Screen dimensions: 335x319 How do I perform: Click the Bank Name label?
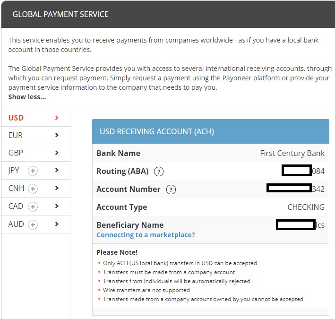119,153
